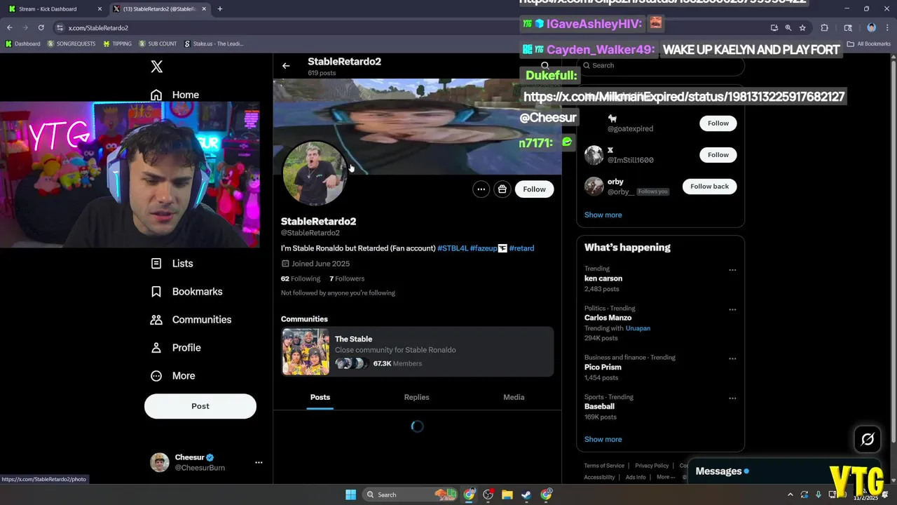
Task: Open a new browser tab
Action: coord(220,9)
